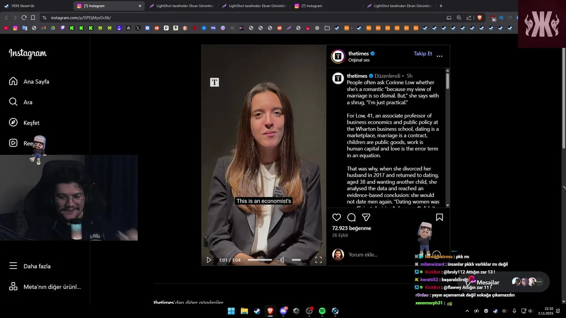
Task: Open a new browser tab
Action: [x=441, y=6]
